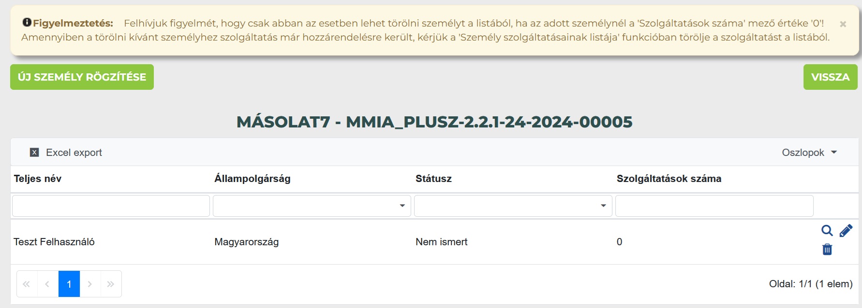The height and width of the screenshot is (308, 862).
Task: Go to the previous page
Action: click(47, 284)
